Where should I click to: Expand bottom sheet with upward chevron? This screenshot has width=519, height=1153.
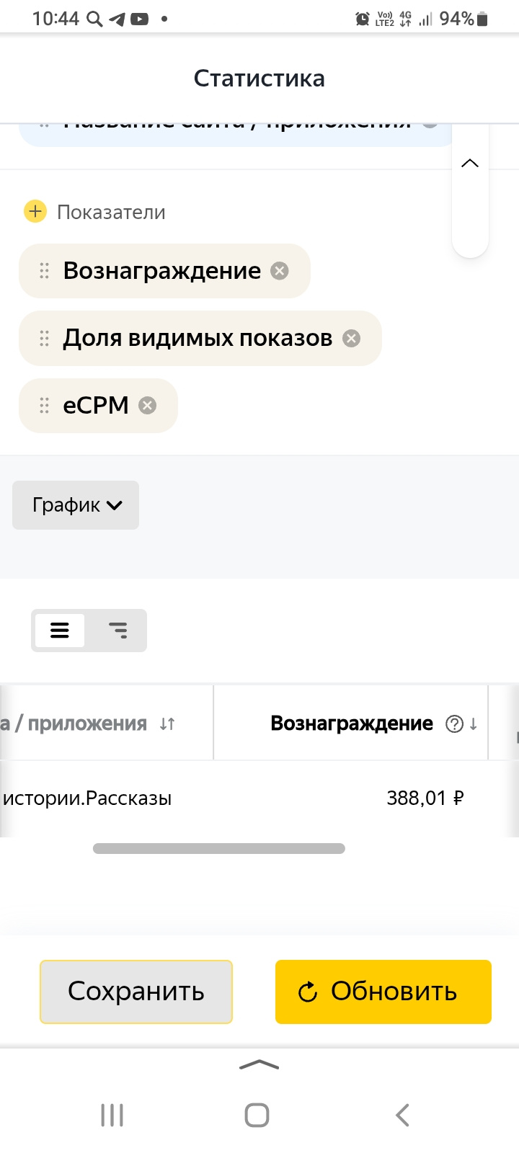[259, 1065]
